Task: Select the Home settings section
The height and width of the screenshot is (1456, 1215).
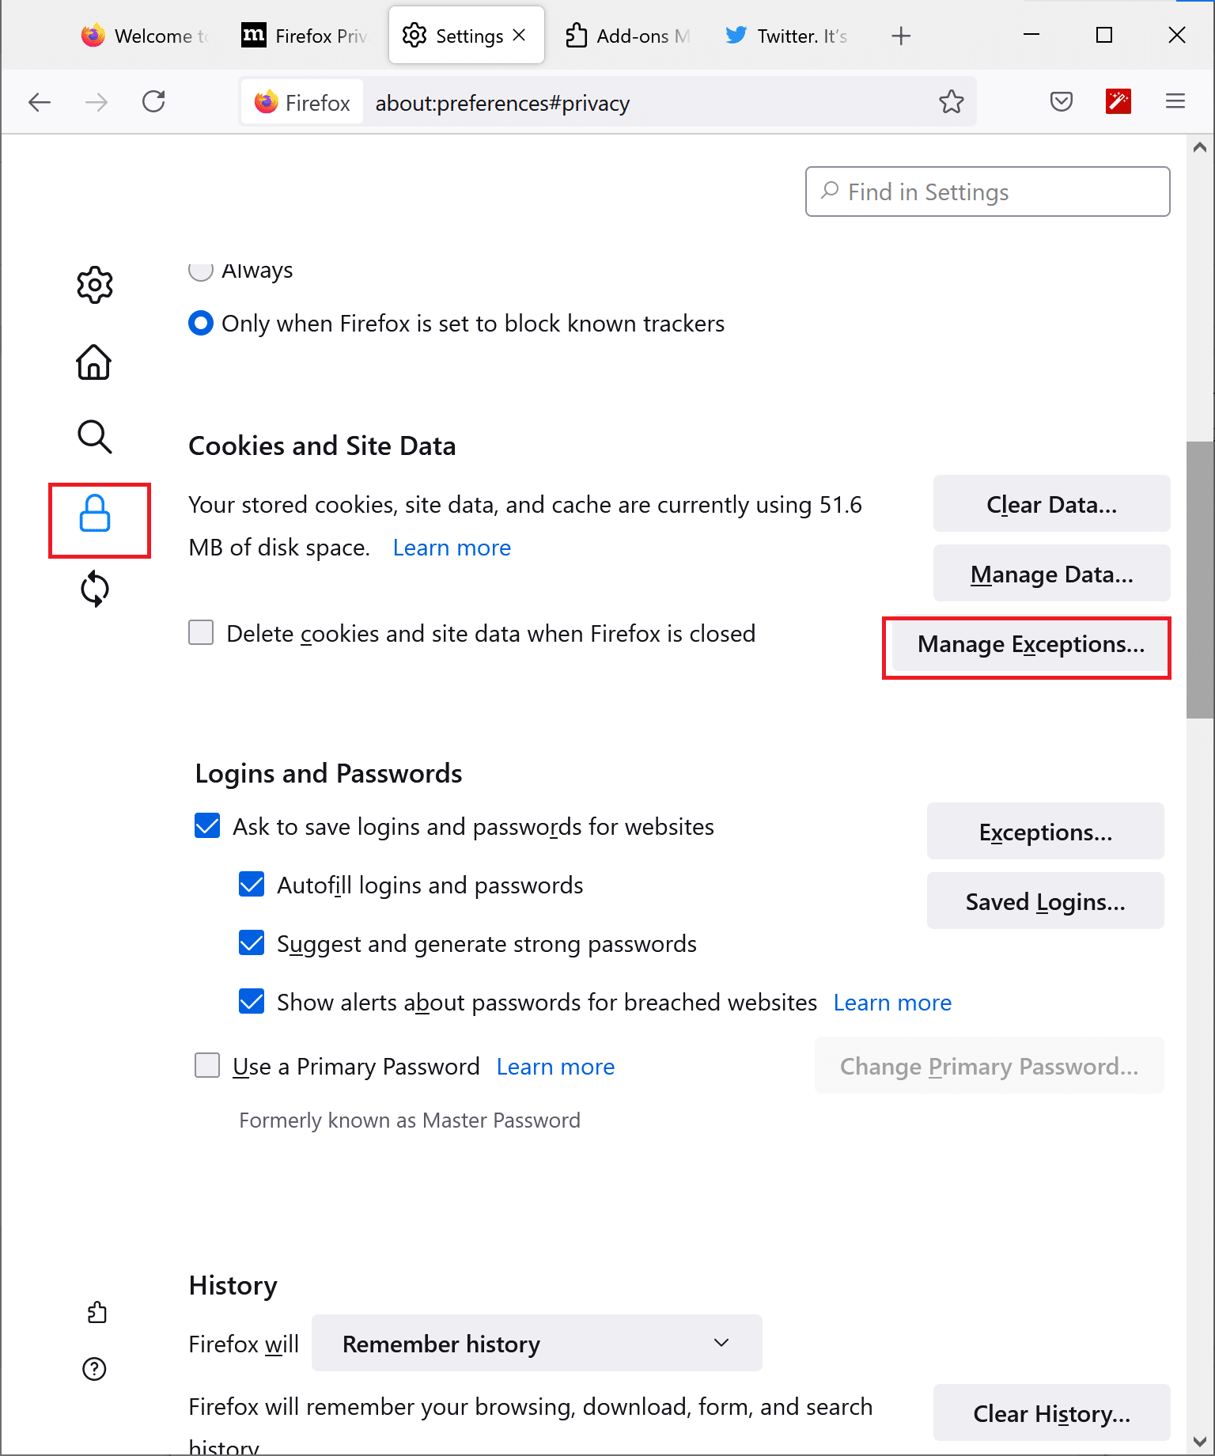Action: coord(93,362)
